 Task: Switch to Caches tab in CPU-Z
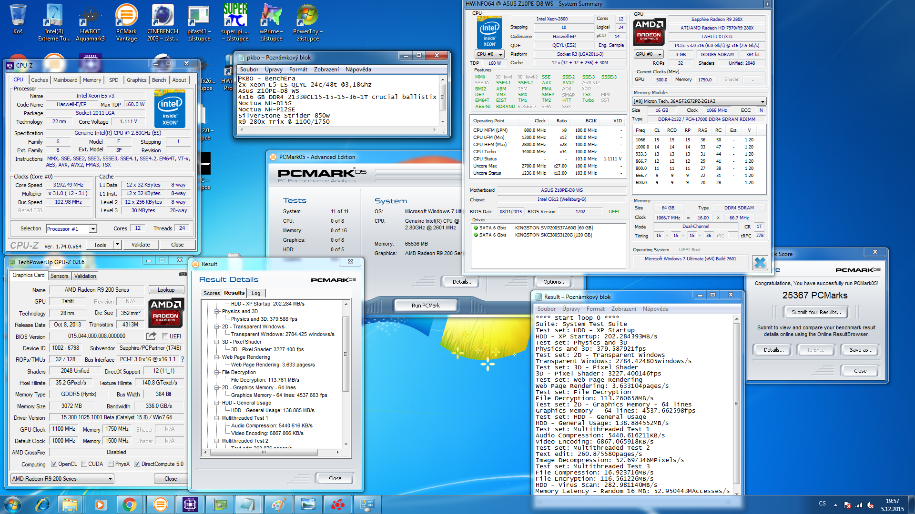click(x=40, y=80)
